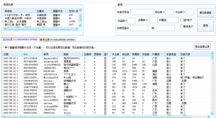Select record row with nickname 小春
Image resolution: width=216 pixels, height=118 pixels.
[x=106, y=87]
